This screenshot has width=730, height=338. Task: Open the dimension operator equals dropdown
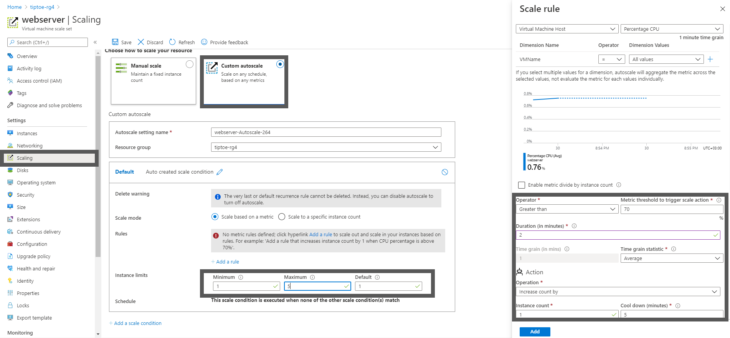pyautogui.click(x=612, y=59)
